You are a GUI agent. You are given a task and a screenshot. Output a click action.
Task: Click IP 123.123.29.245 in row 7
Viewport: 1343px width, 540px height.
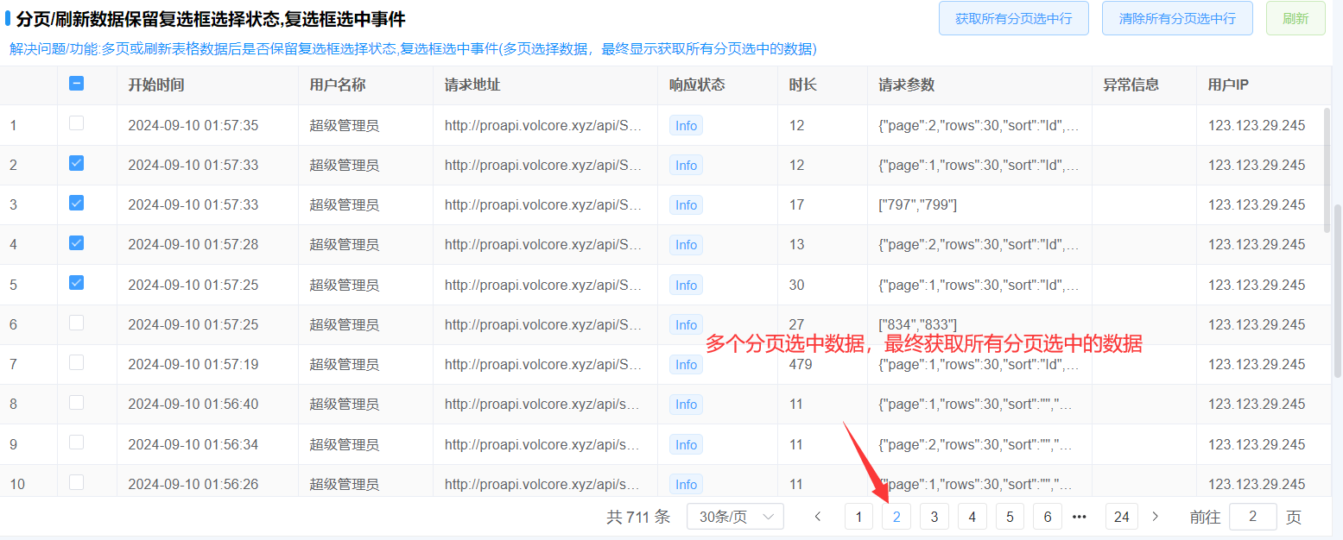(x=1257, y=364)
